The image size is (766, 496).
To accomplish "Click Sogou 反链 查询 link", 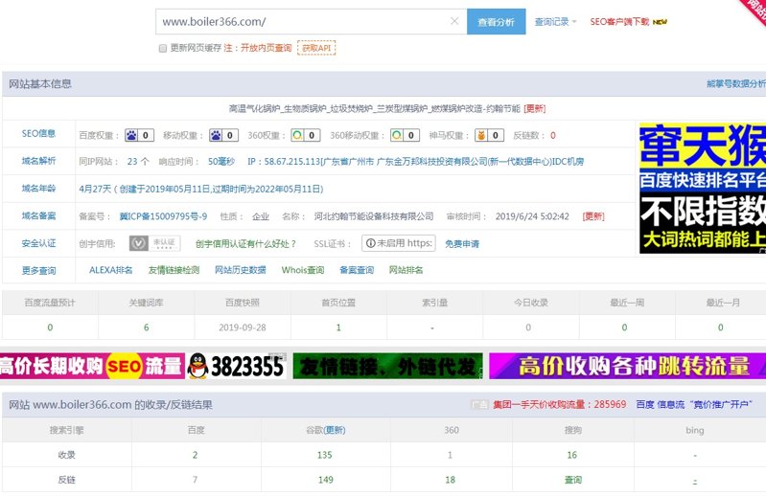I will [x=573, y=480].
